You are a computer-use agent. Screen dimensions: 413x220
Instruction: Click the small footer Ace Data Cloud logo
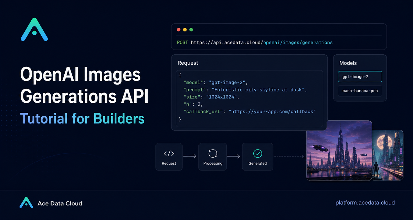click(x=26, y=203)
